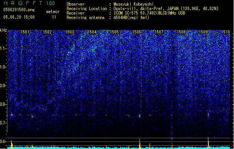
Task: Click time marker 1502
Action: [x=47, y=32]
